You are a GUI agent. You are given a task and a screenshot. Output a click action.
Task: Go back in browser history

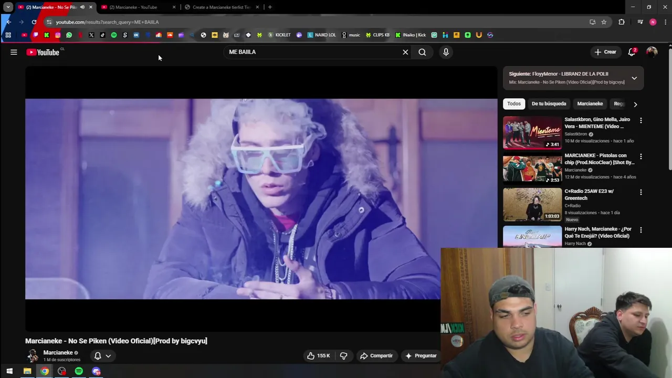(x=8, y=22)
